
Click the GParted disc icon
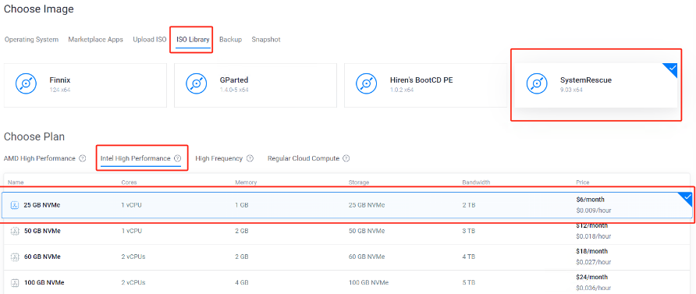(196, 83)
